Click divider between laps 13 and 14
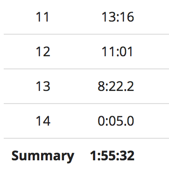 click(x=86, y=103)
